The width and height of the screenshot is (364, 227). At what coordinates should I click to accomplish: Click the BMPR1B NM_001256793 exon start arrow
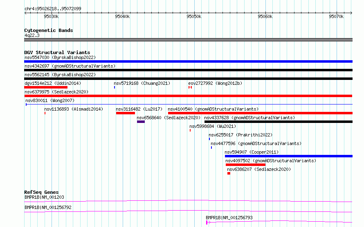click(x=208, y=222)
